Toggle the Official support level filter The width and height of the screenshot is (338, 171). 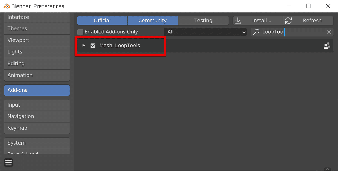pyautogui.click(x=102, y=21)
